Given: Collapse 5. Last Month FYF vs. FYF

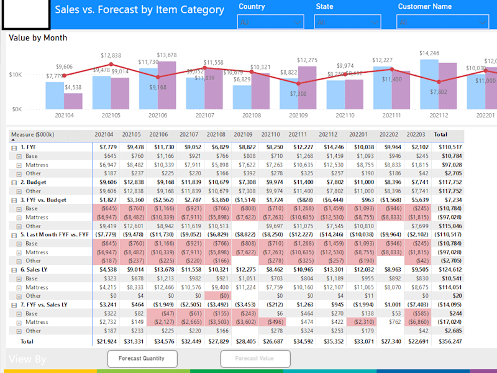Looking at the screenshot, I should click(x=14, y=236).
